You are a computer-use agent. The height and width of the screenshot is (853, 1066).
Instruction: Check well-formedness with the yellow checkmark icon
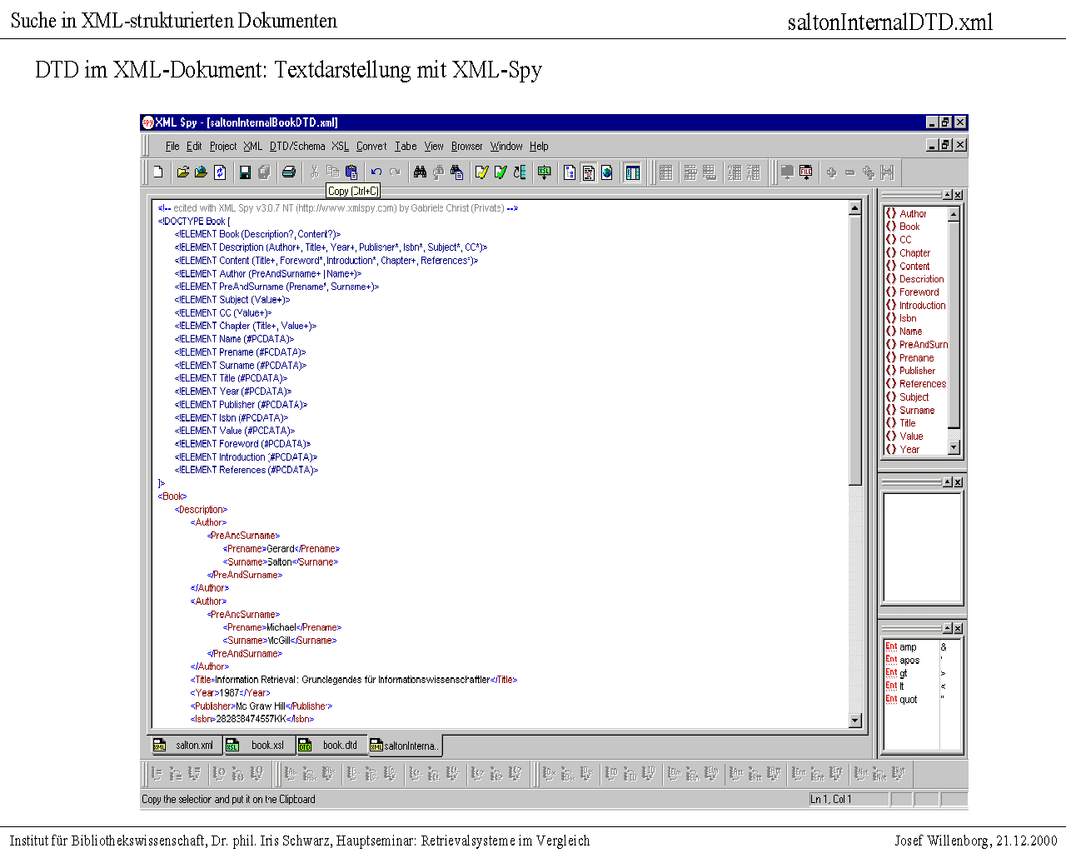click(x=481, y=172)
